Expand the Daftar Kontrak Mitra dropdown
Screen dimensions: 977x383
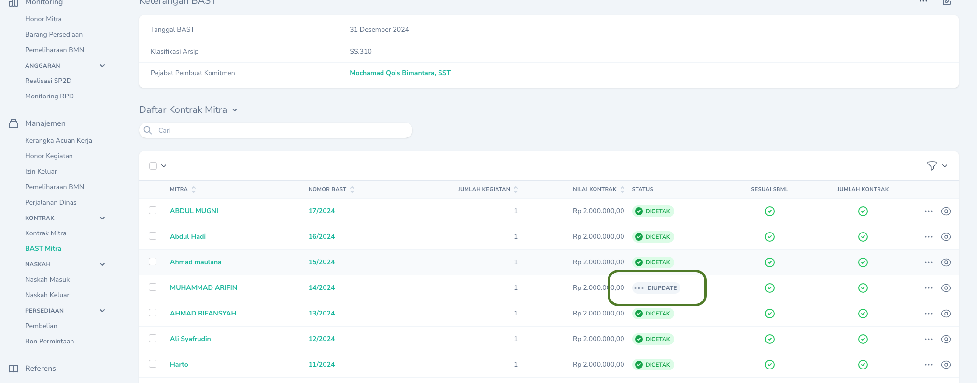(x=235, y=110)
